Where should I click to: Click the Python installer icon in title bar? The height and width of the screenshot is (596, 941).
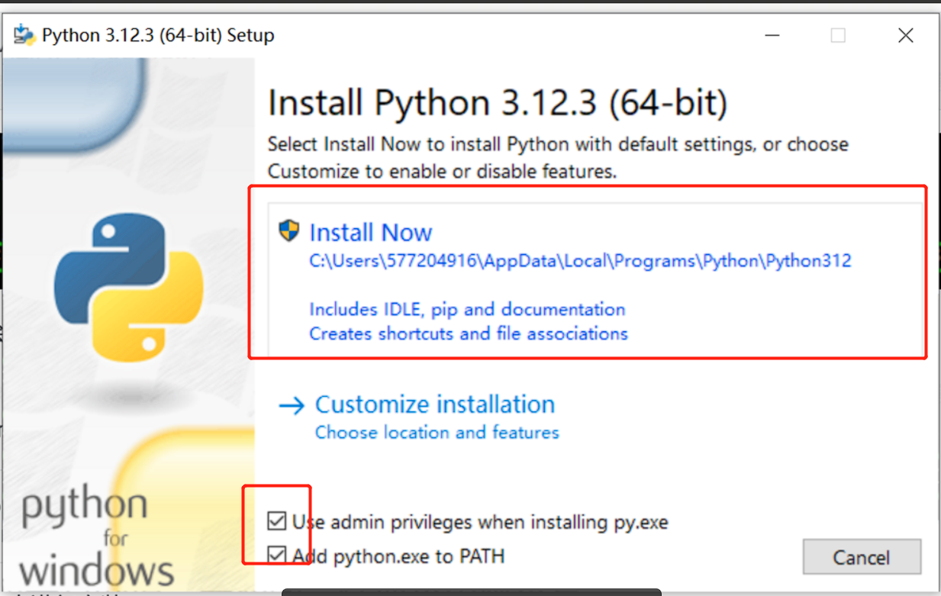click(x=24, y=35)
